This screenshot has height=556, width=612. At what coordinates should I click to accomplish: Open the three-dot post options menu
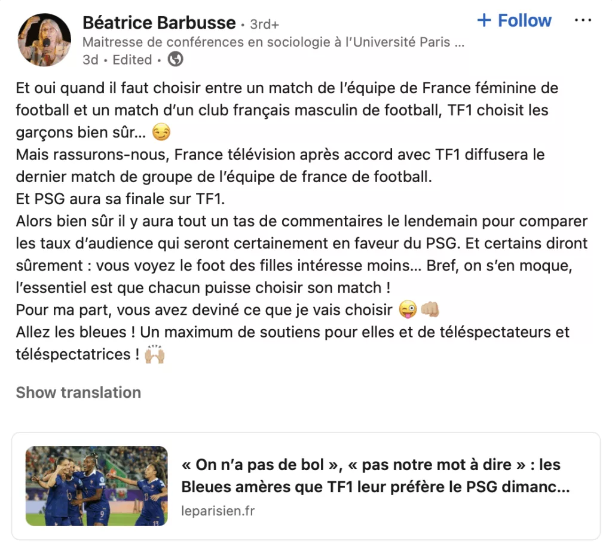(x=583, y=20)
